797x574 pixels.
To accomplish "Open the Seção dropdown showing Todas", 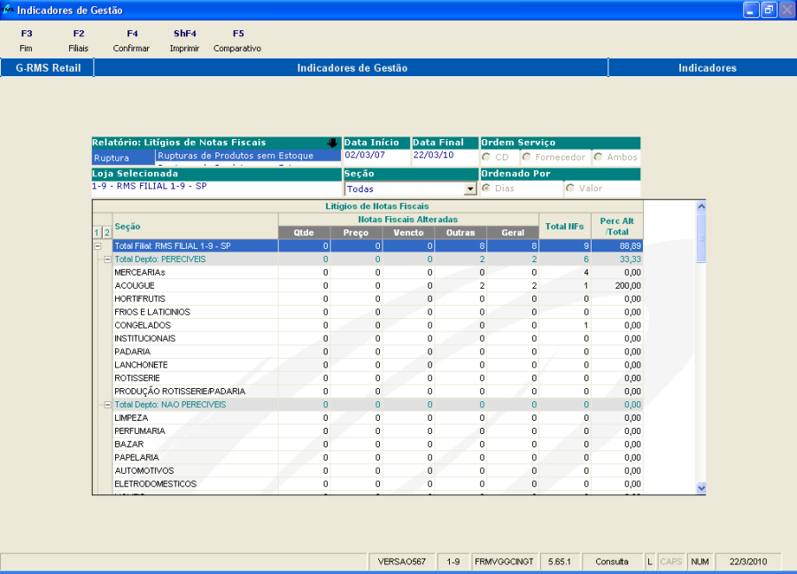I will coord(470,190).
